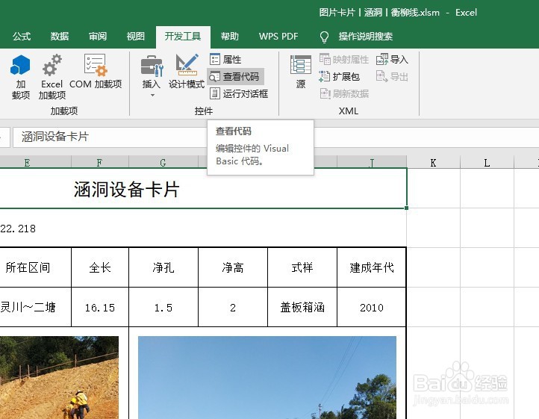Select the merged title cell 涵洞设备卡片
This screenshot has width=539, height=419.
coord(203,188)
